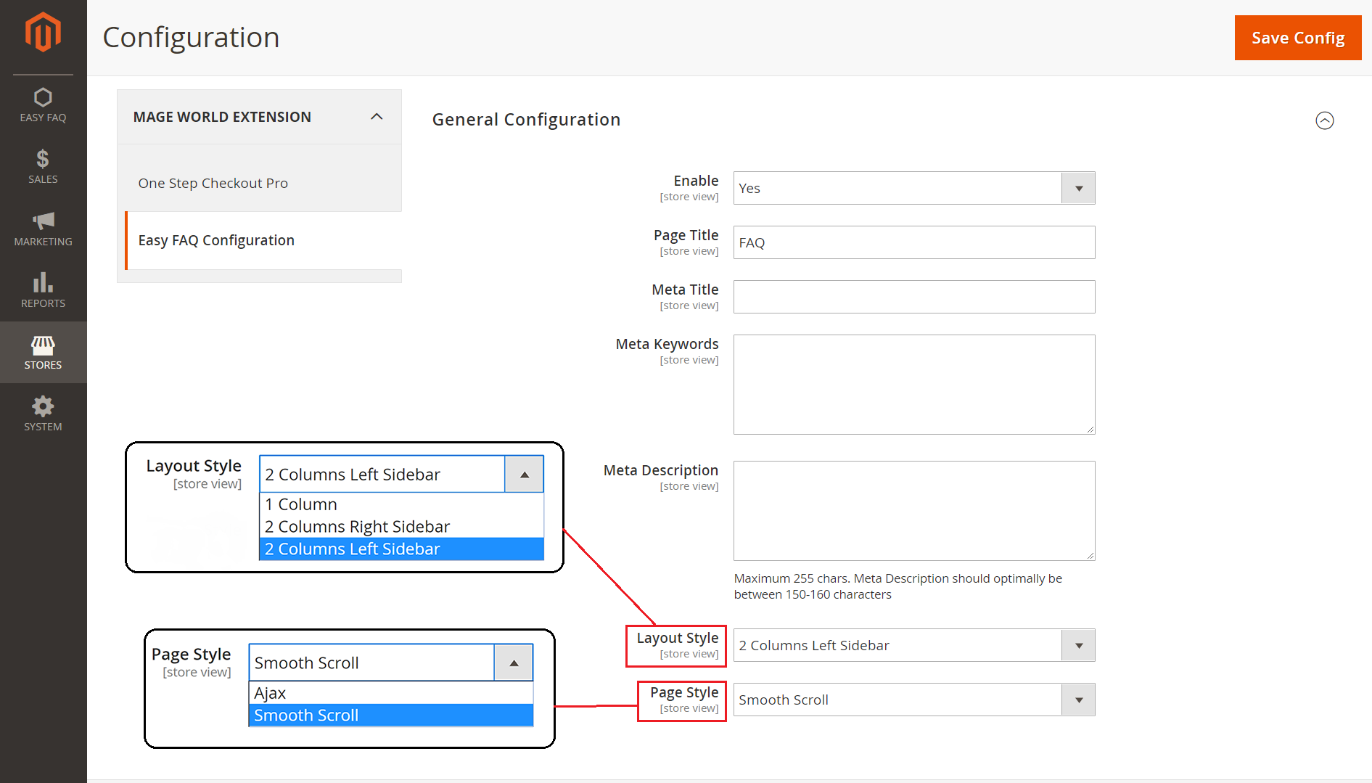Click the Maximum 255 chars hint text
This screenshot has width=1372, height=783.
(x=898, y=586)
